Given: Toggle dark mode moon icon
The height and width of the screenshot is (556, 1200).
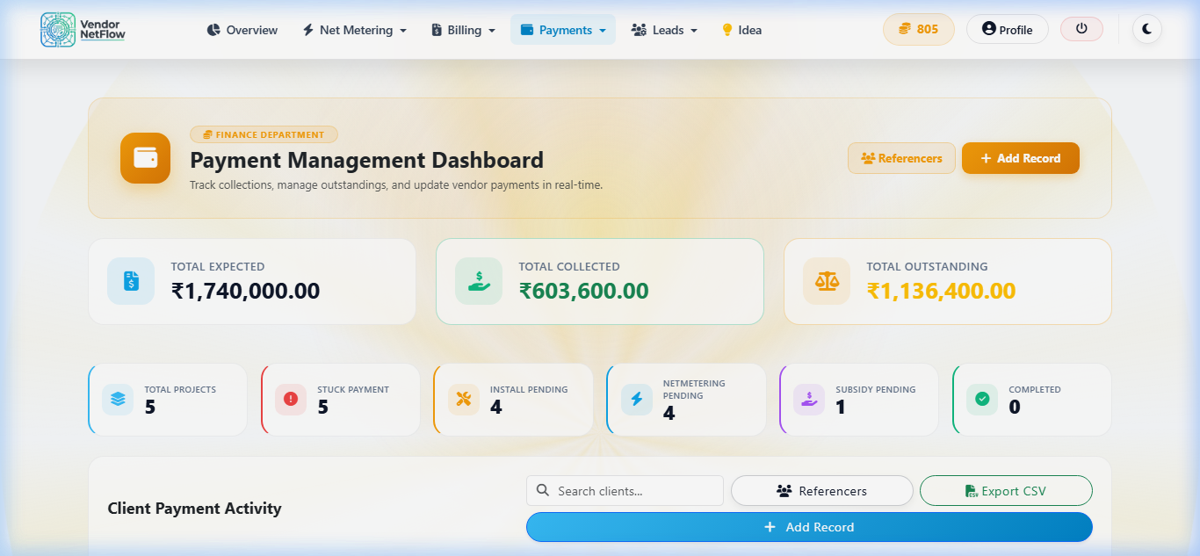Looking at the screenshot, I should click(x=1147, y=29).
